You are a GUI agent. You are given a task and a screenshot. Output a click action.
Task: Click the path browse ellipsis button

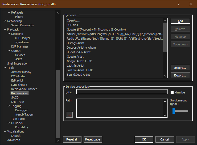pos(69,115)
